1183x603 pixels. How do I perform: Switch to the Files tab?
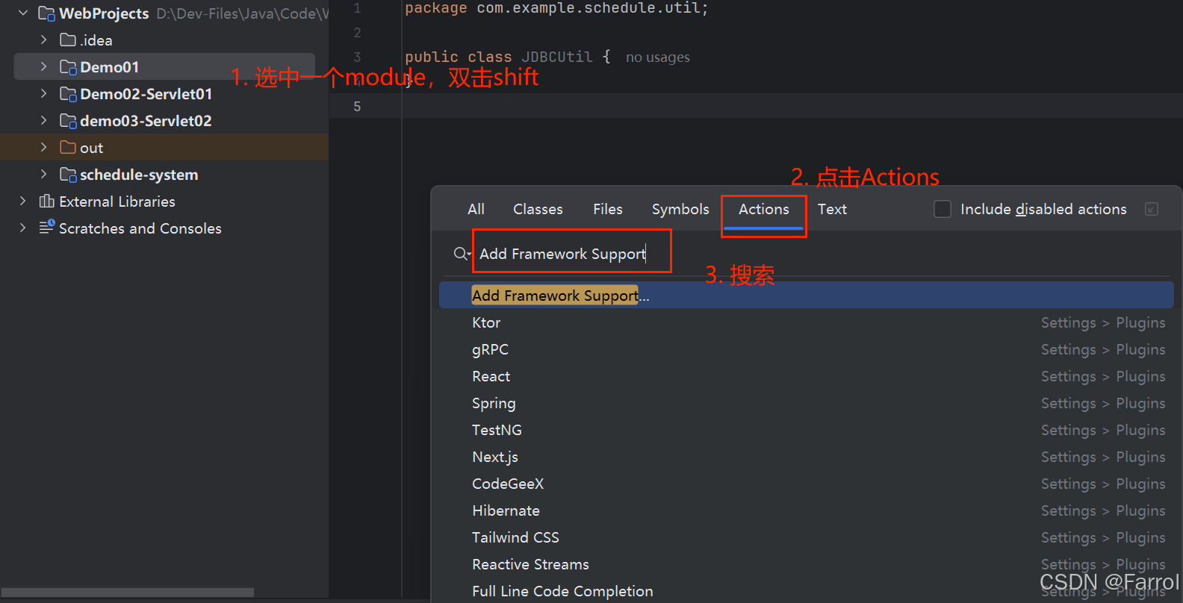pyautogui.click(x=607, y=210)
